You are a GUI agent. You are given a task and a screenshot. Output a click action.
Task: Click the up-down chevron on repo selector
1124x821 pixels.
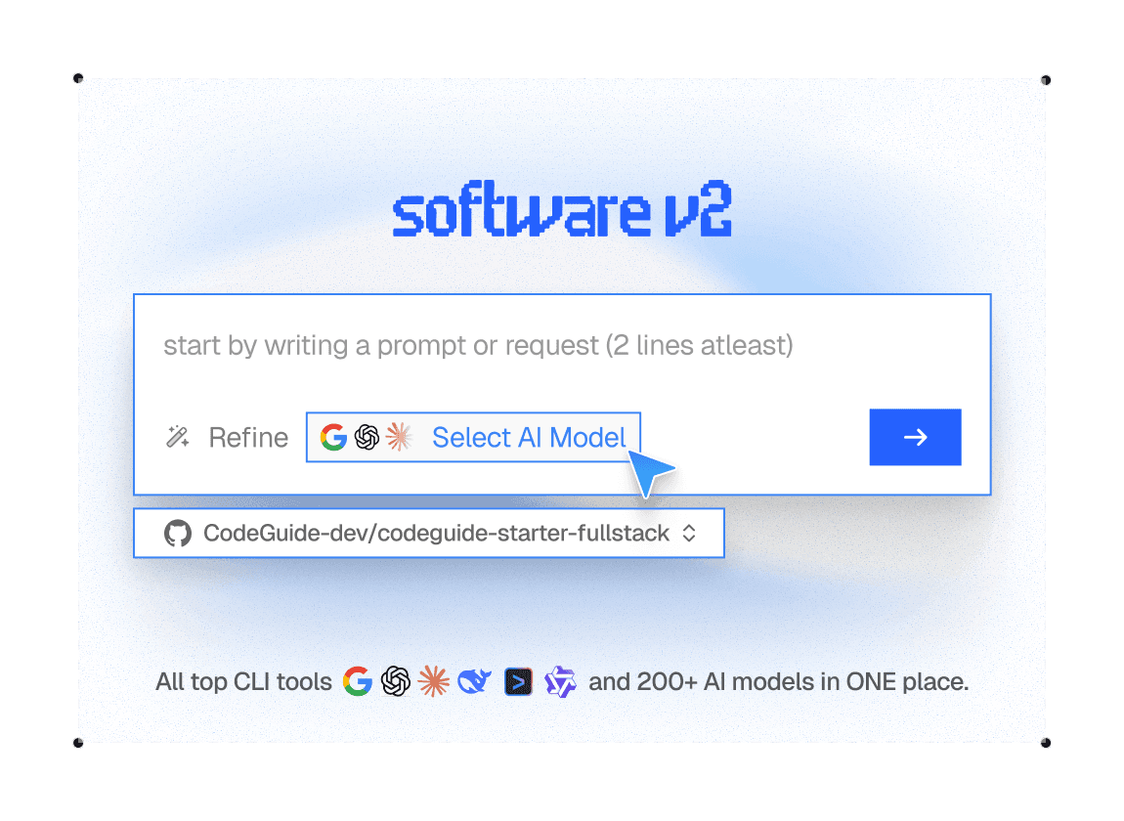click(x=689, y=533)
